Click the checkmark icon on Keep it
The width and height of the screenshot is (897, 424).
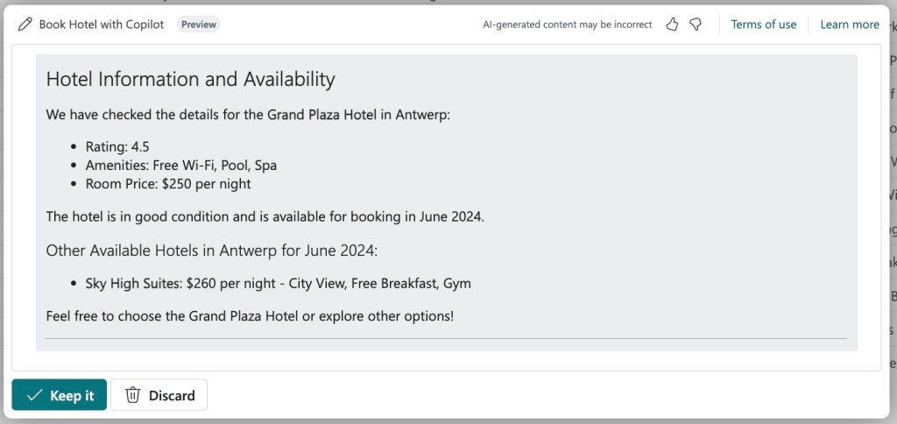(34, 395)
